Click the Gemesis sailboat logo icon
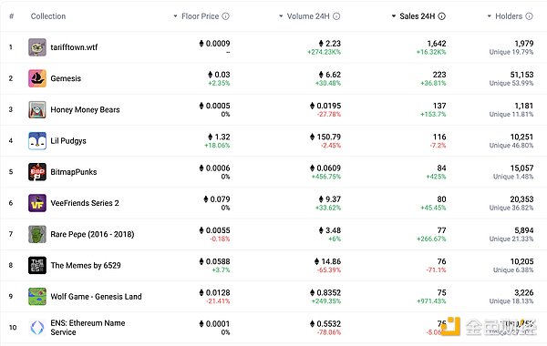This screenshot has height=346, width=547. [x=37, y=78]
